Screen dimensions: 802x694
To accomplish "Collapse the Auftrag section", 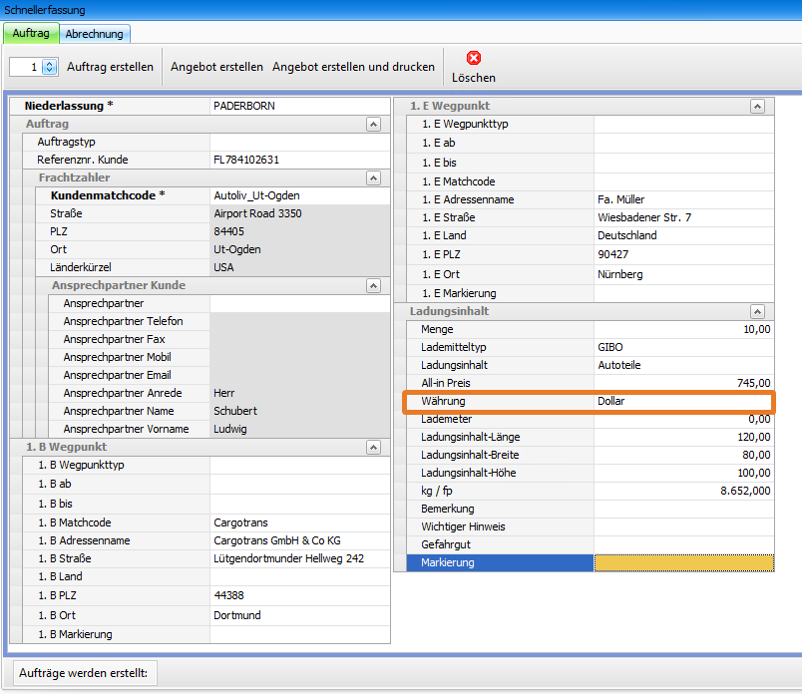I will click(x=373, y=124).
